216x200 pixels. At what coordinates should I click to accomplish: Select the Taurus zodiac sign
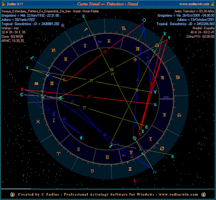click(92, 171)
